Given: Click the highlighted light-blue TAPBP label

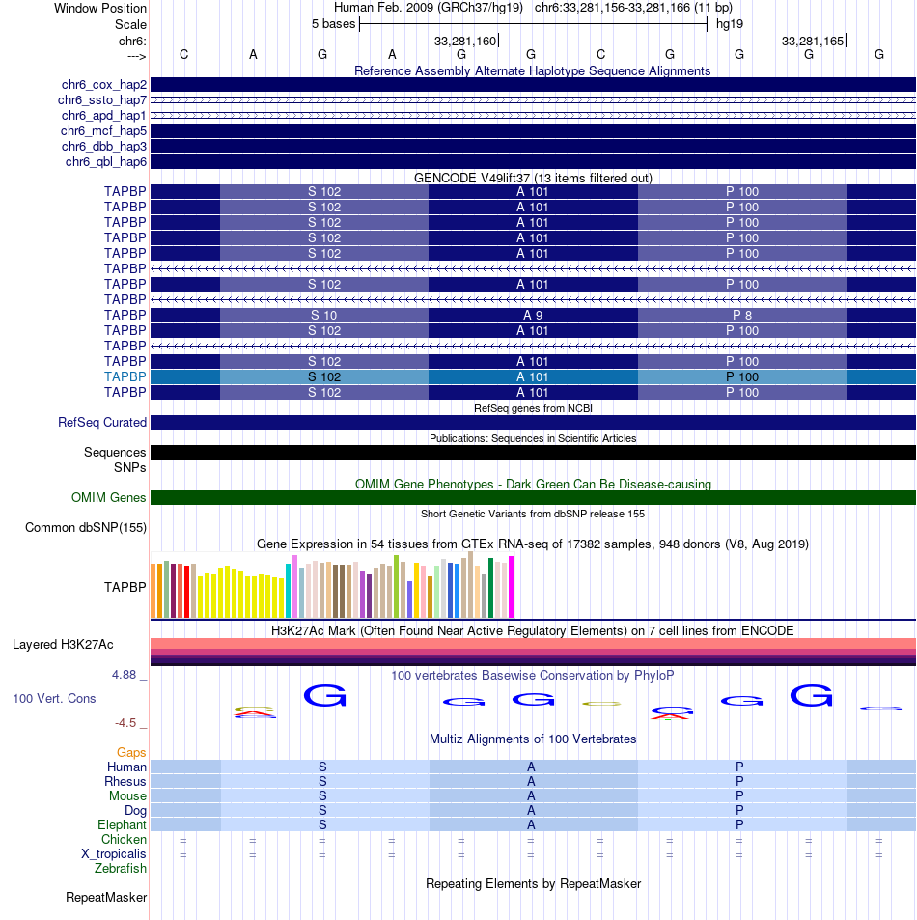Looking at the screenshot, I should [x=125, y=376].
